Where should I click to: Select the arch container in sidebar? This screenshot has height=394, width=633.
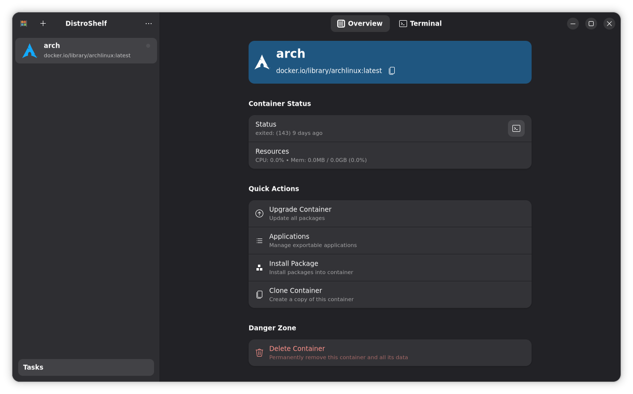point(86,51)
